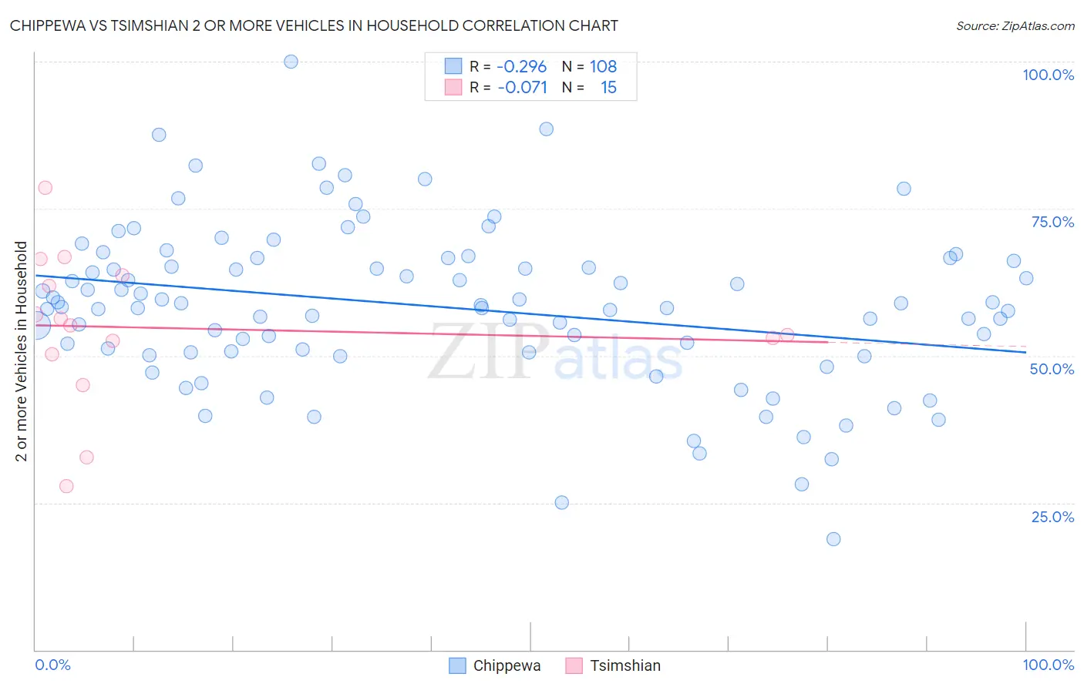Open the ZipAtlas.com source link
The width and height of the screenshot is (1084, 687).
pyautogui.click(x=1015, y=25)
